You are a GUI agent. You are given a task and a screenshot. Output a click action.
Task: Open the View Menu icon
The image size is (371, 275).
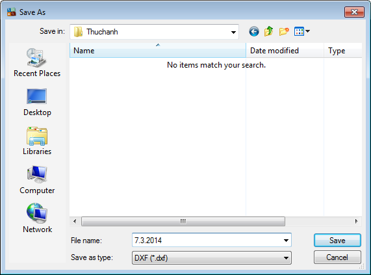pyautogui.click(x=302, y=31)
